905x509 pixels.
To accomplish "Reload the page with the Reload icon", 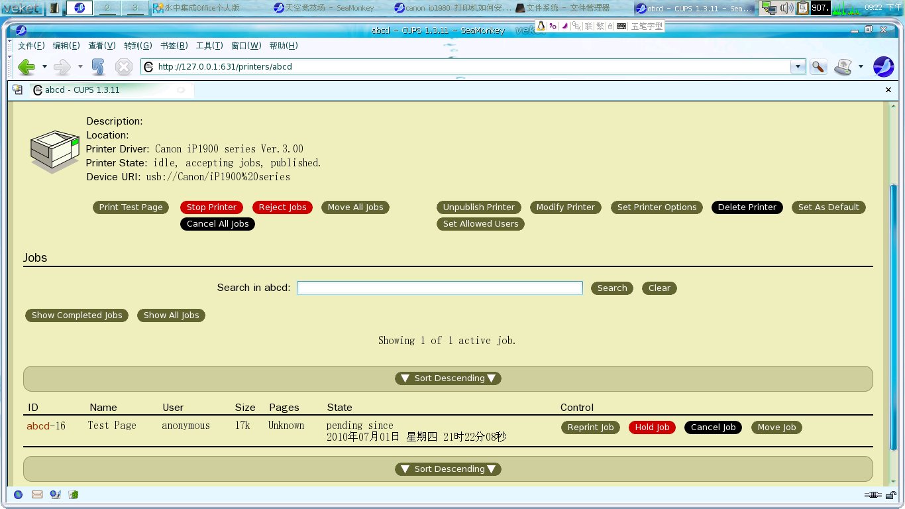I will pos(98,66).
